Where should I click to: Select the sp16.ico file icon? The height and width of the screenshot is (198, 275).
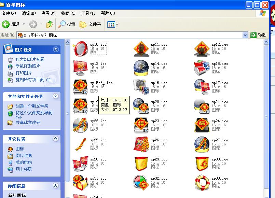pos(141,87)
